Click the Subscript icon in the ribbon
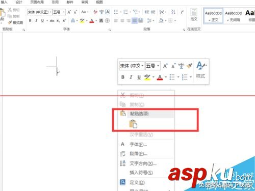 click(58, 21)
